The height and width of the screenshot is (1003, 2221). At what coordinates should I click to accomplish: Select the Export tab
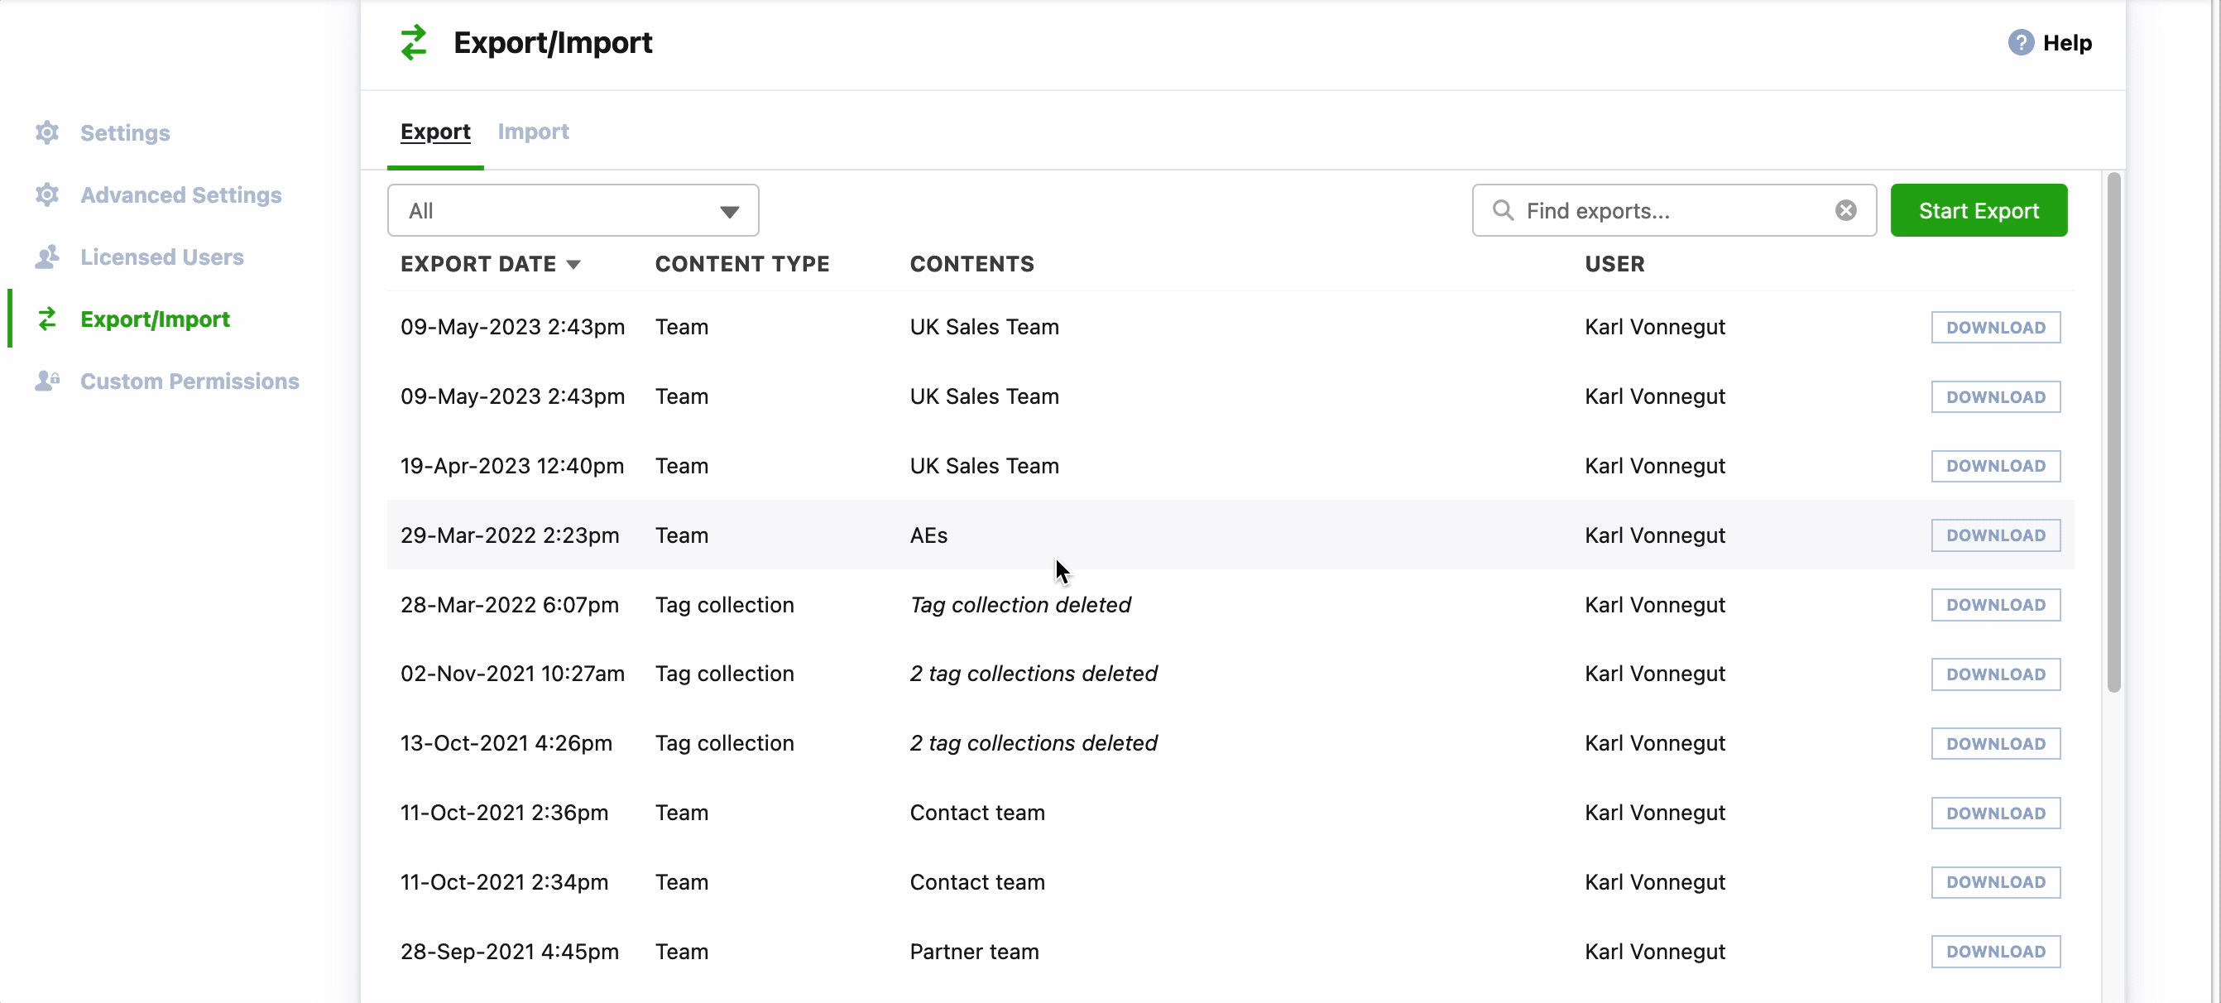(435, 132)
